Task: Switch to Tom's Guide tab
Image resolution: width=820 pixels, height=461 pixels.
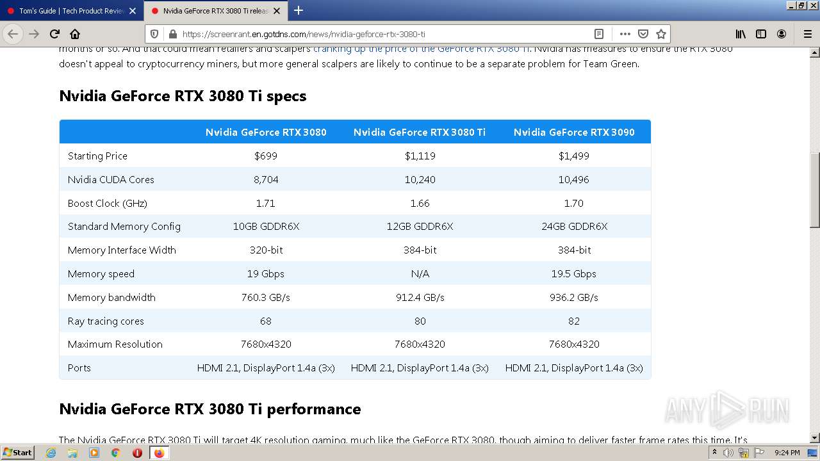Action: pos(70,11)
